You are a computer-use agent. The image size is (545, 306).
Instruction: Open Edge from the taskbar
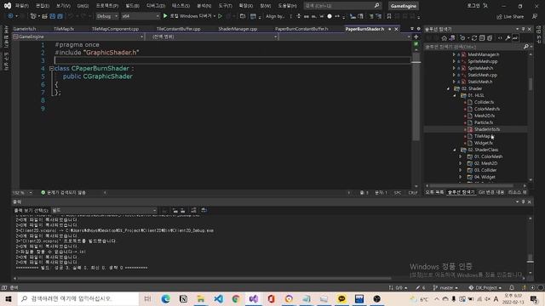[165, 298]
